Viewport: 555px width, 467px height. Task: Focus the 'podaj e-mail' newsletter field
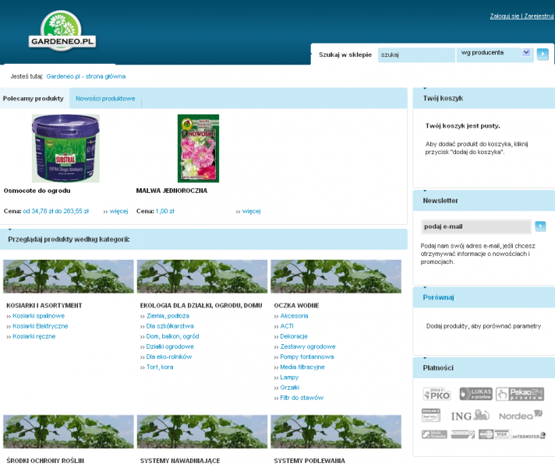point(475,226)
